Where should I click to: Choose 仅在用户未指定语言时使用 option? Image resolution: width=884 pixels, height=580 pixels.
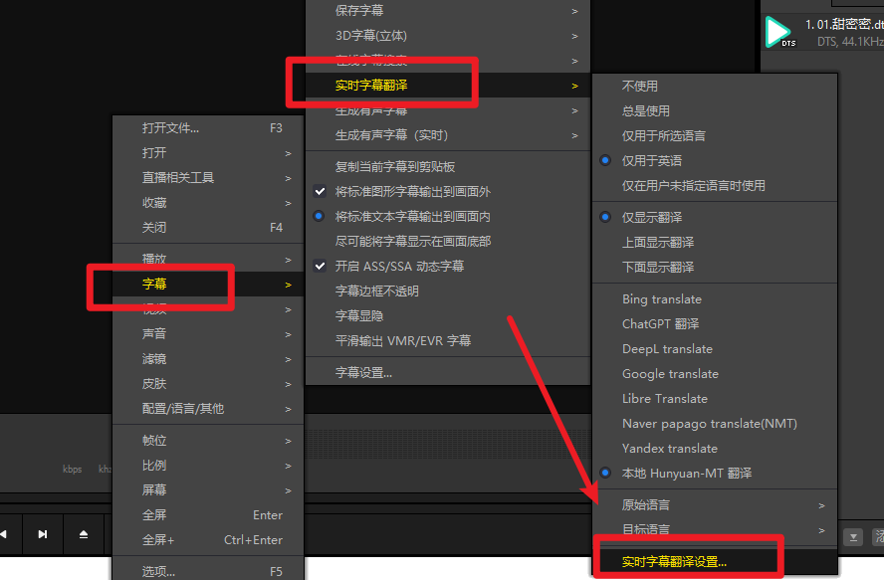[715, 185]
